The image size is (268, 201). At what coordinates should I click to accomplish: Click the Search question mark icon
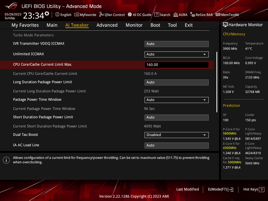click(x=157, y=15)
